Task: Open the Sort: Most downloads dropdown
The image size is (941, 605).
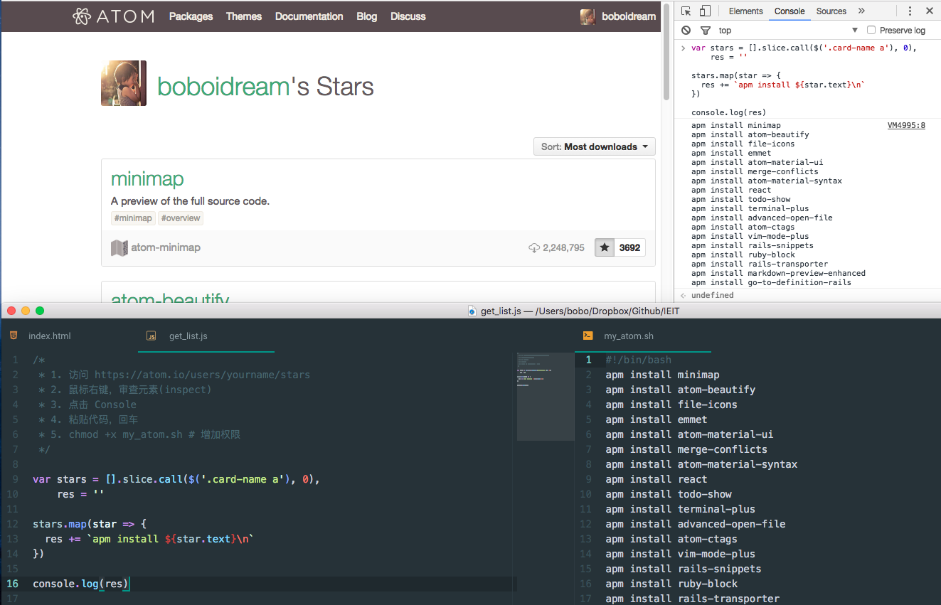Action: point(594,146)
